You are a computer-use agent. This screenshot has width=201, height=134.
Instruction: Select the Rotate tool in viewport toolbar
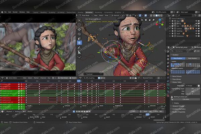(79, 34)
